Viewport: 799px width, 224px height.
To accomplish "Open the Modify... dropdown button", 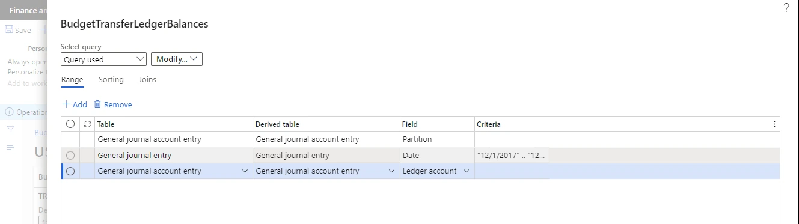I will click(176, 59).
